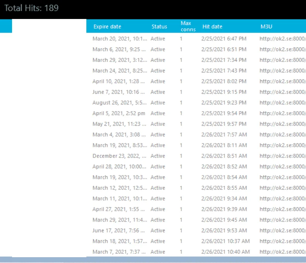The width and height of the screenshot is (306, 263).
Task: Click hit date 2/26/2021 10:40 AM
Action: pyautogui.click(x=225, y=252)
